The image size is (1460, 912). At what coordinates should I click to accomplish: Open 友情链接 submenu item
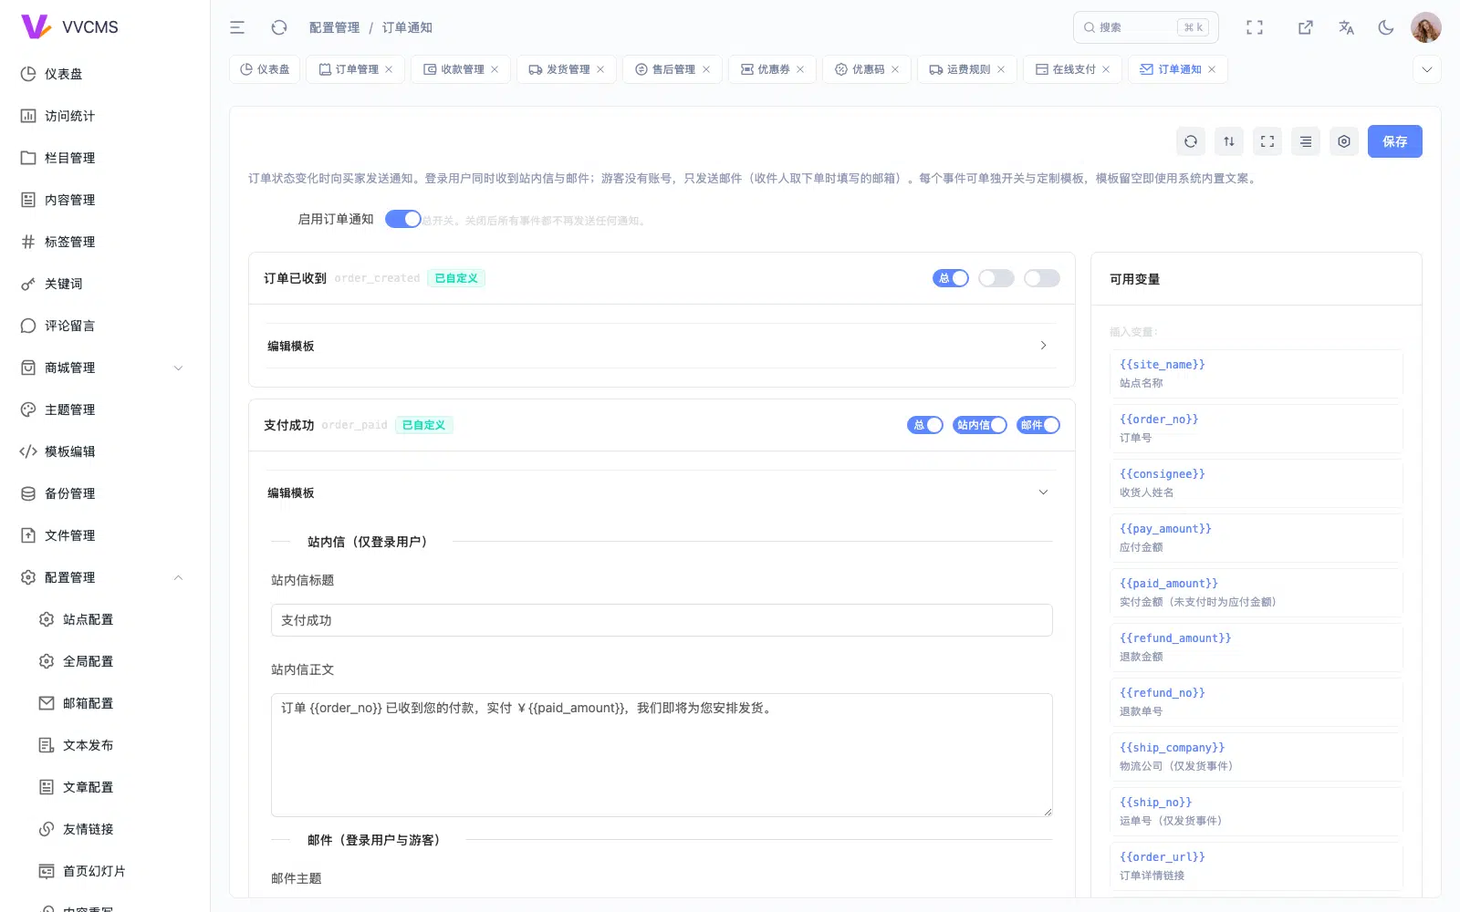point(105,829)
